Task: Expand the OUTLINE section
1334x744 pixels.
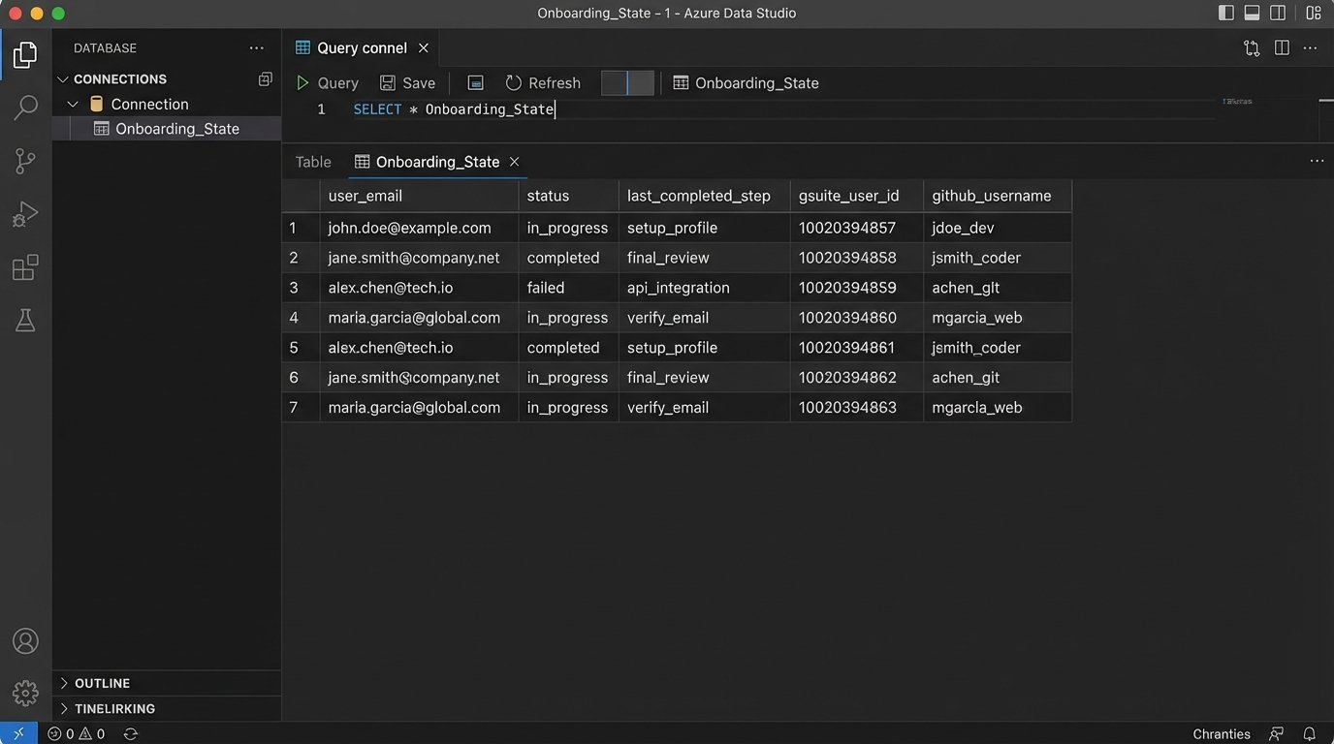Action: (x=65, y=683)
